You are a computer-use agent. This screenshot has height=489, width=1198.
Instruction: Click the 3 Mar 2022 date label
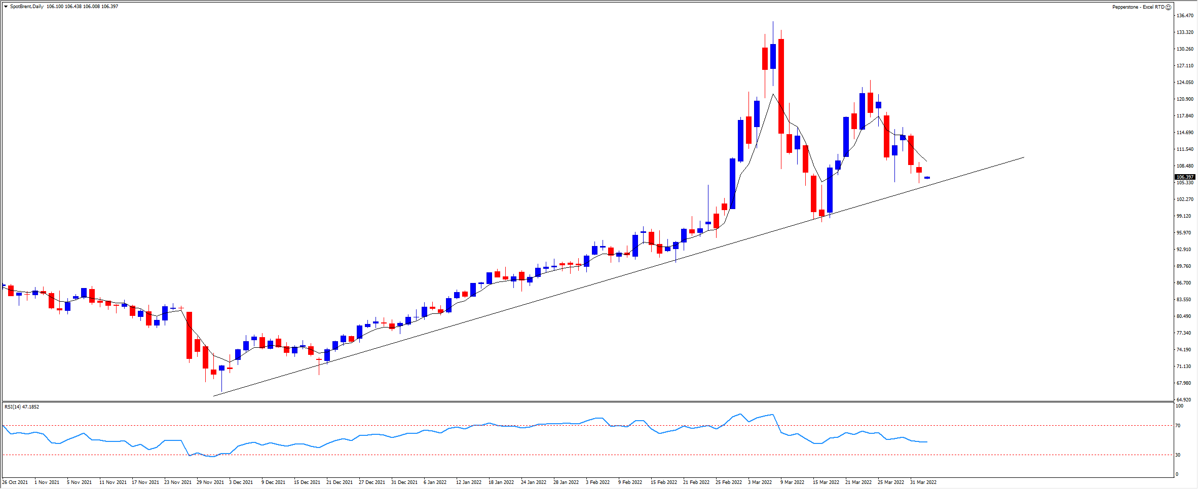click(760, 482)
